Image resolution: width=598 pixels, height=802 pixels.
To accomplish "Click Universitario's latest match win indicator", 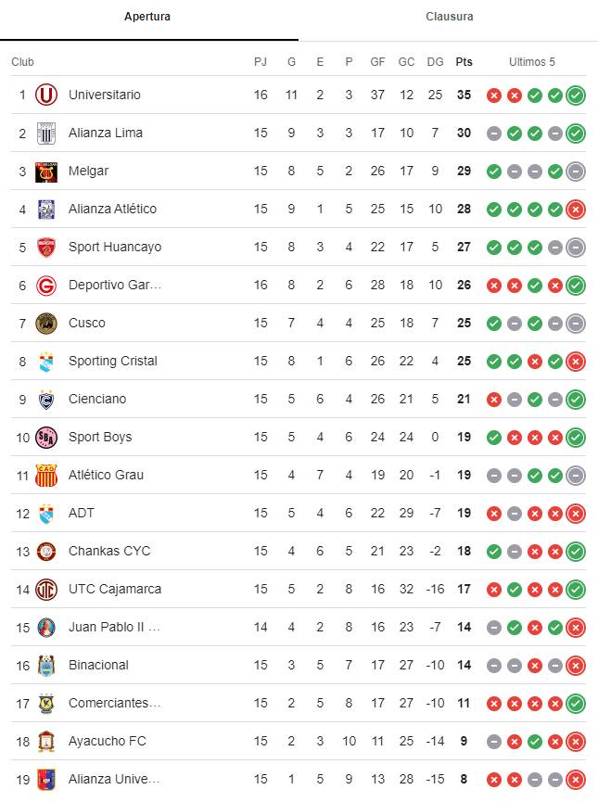I will coord(576,95).
